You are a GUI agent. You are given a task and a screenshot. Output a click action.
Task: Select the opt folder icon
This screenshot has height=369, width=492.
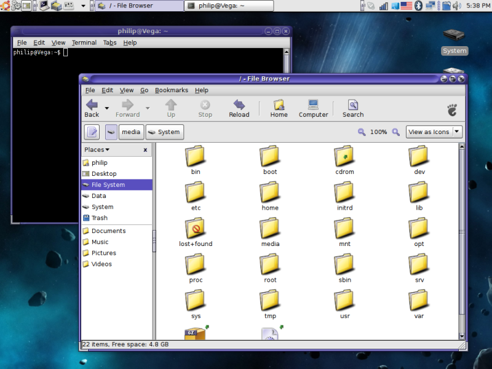coord(419,228)
